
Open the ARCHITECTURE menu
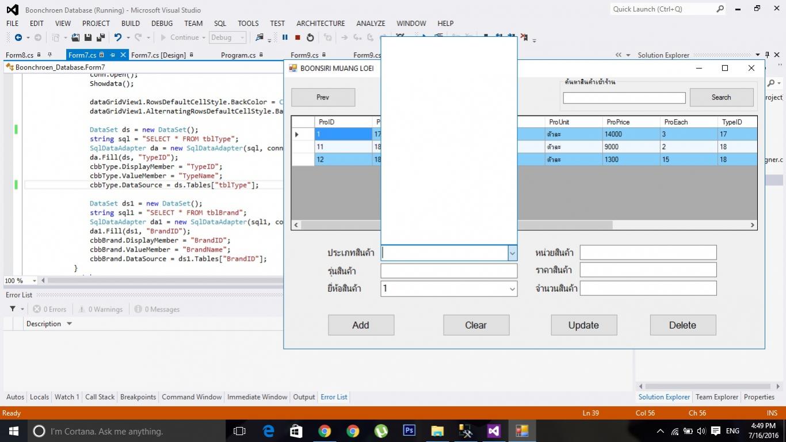click(x=320, y=23)
